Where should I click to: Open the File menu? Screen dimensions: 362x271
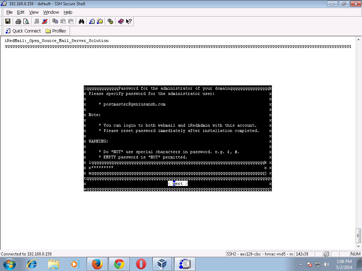pos(9,12)
